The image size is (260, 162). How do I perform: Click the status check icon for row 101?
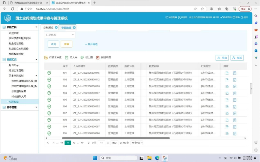click(x=49, y=73)
